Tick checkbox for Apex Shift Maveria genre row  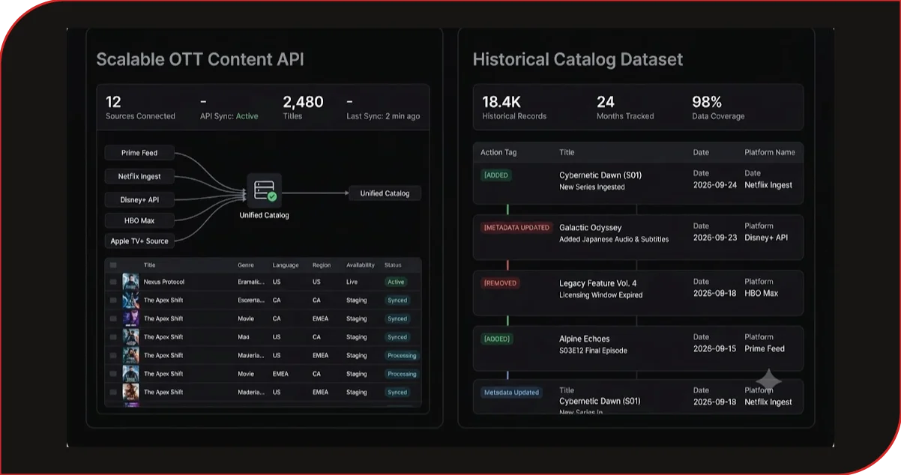tap(113, 356)
